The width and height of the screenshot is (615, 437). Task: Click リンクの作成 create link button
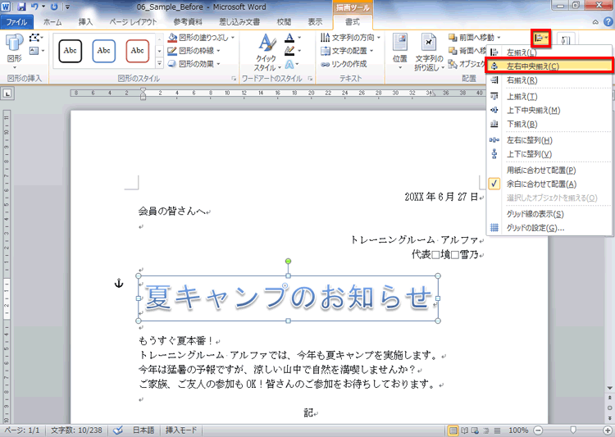(x=344, y=64)
